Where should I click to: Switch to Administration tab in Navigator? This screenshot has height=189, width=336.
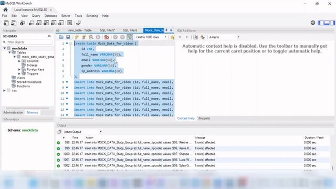(13, 112)
